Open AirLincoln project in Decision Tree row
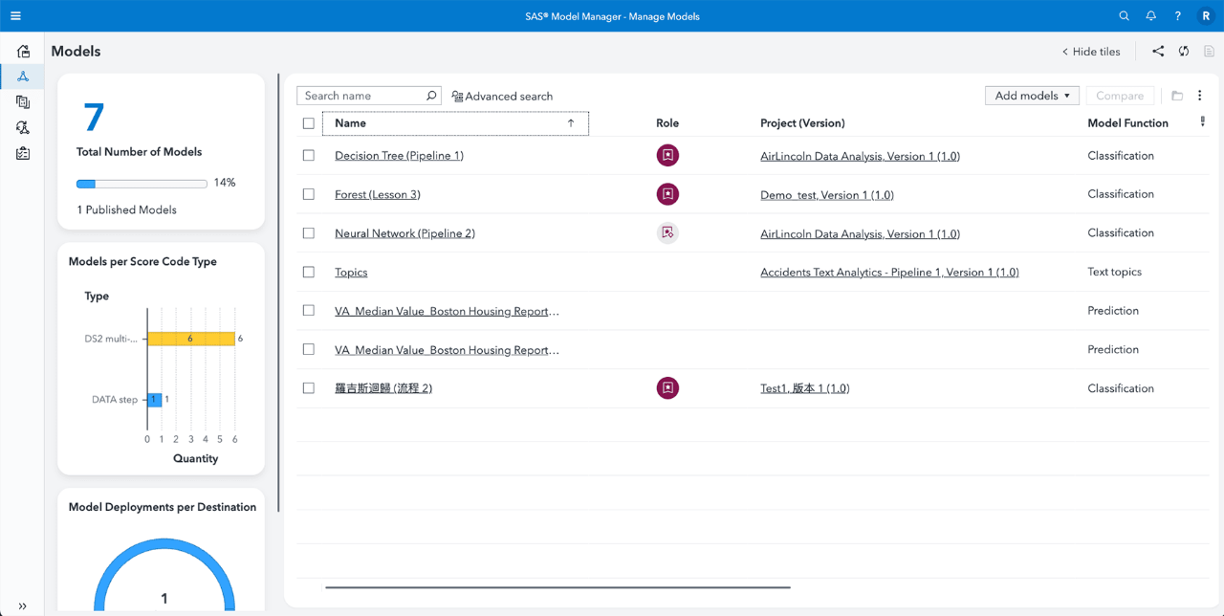The image size is (1224, 616). point(860,156)
